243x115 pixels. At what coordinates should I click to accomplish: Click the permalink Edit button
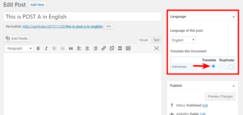(109, 27)
